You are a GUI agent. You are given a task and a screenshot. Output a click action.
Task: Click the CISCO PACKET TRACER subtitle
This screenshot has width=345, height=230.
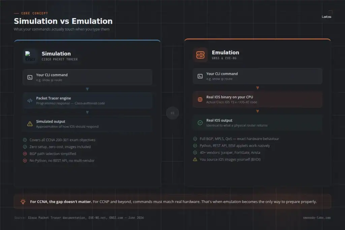tap(60, 59)
